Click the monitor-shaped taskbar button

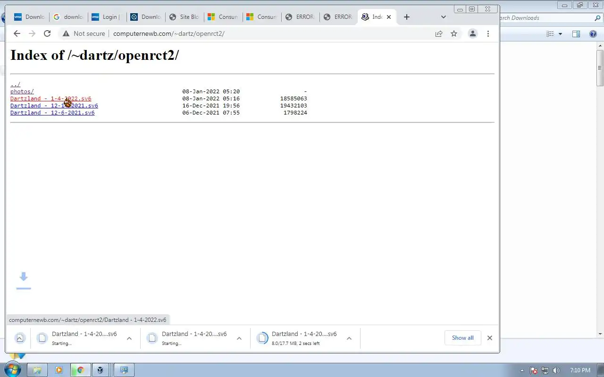(x=124, y=370)
